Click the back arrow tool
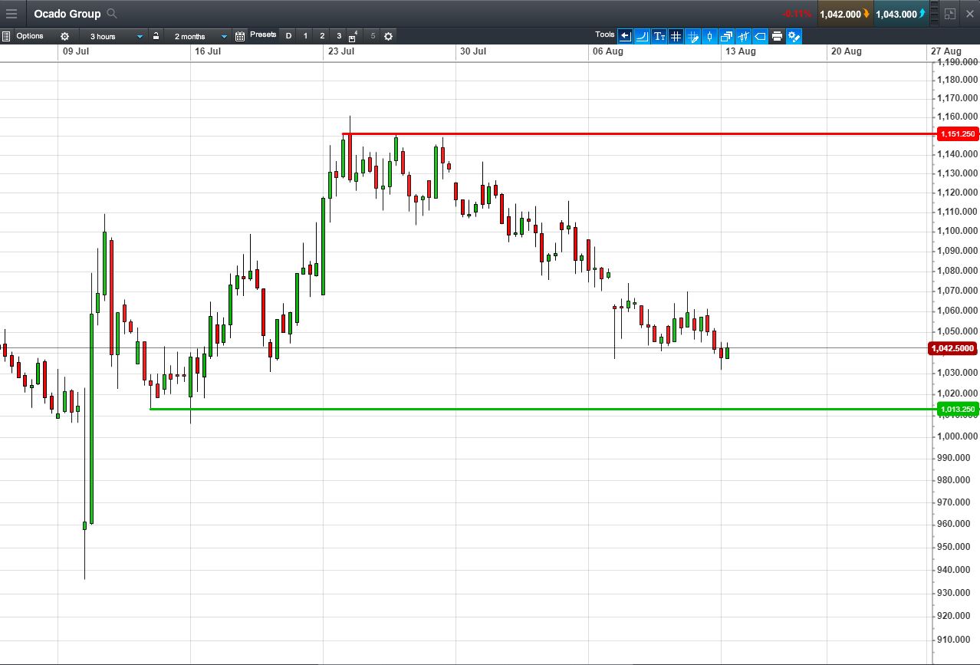The height and width of the screenshot is (665, 980). pyautogui.click(x=625, y=36)
